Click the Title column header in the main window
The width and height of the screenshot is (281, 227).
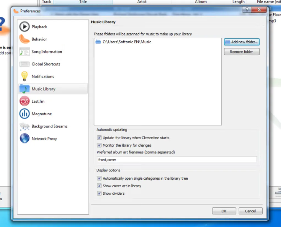[x=83, y=2]
